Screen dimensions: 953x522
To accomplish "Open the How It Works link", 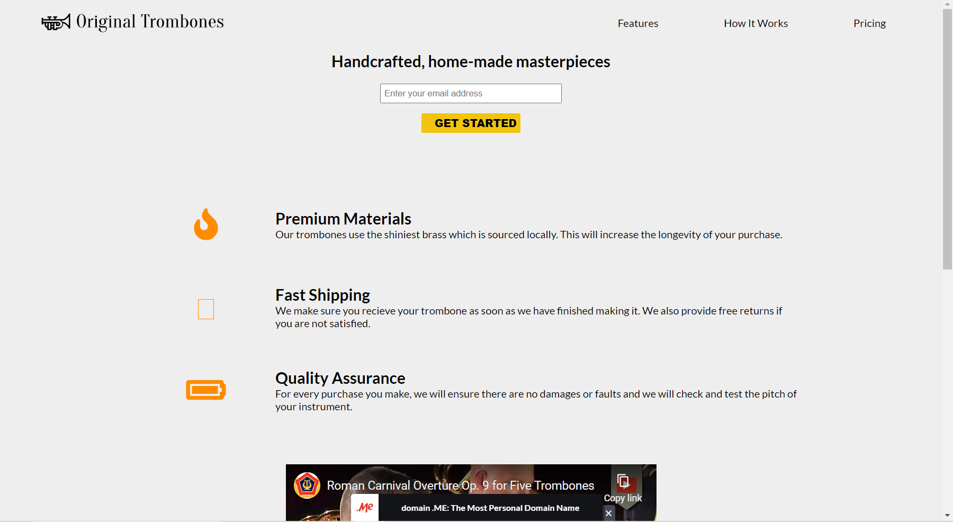I will coord(756,23).
